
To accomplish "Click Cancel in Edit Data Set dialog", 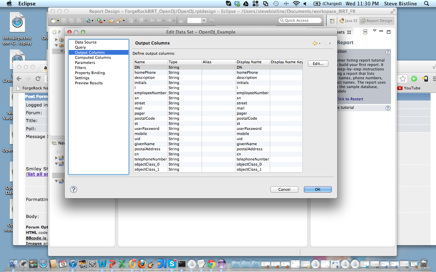I will [x=284, y=189].
